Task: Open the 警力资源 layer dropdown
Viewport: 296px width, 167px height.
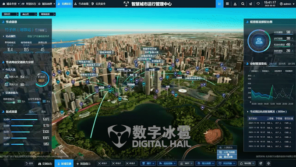Action: [205, 163]
